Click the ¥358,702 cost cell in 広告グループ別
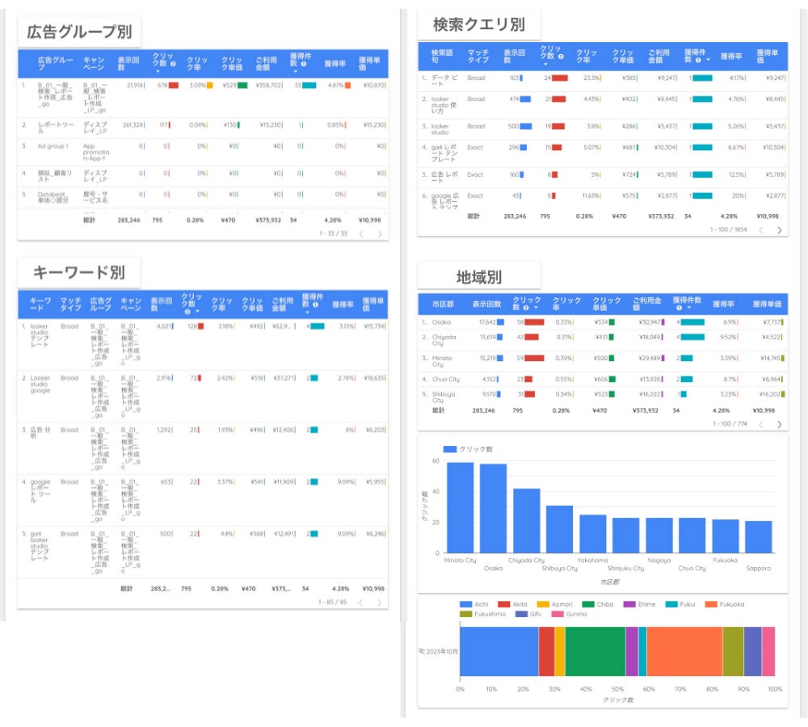 point(269,85)
